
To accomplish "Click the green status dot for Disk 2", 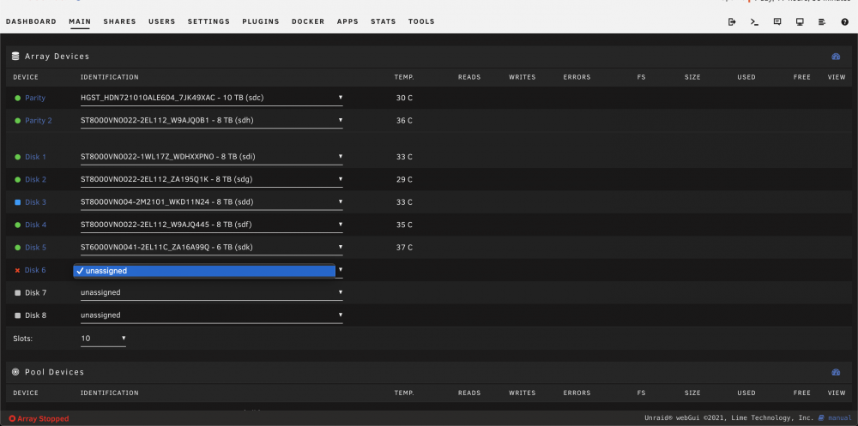I will tap(17, 179).
